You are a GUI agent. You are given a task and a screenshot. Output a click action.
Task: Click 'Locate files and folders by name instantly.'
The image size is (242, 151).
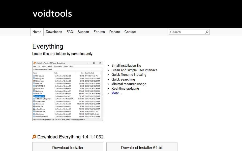63,54
